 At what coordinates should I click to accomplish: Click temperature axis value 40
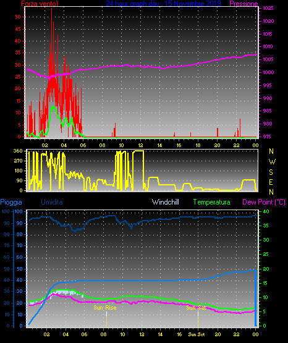266,211
